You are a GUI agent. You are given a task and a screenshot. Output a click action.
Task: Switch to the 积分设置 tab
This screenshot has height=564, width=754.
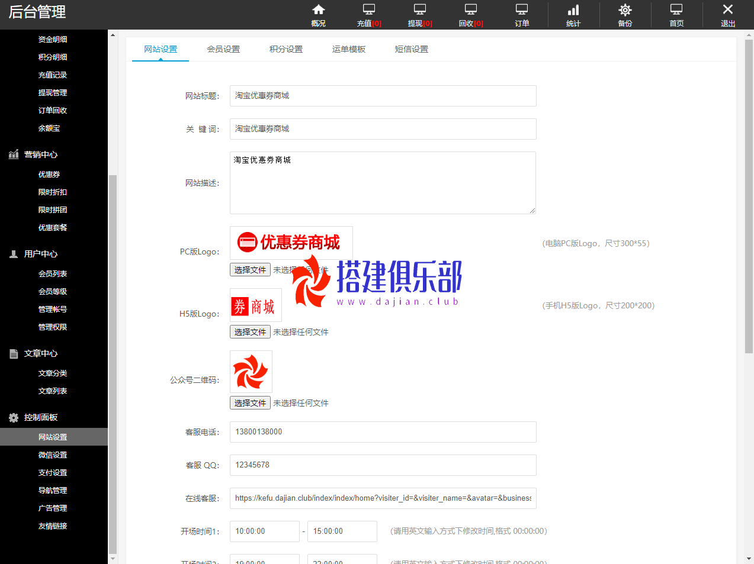(286, 49)
